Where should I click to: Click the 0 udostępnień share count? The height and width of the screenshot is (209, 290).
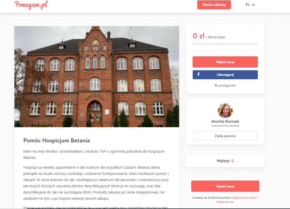click(225, 86)
